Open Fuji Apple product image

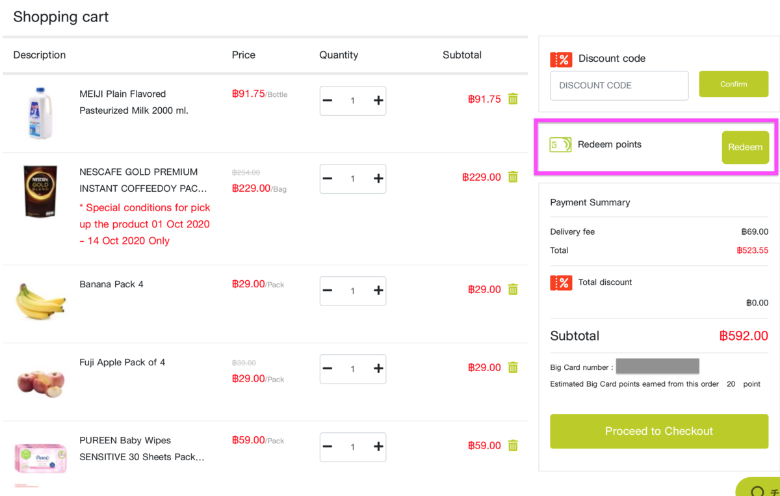tap(40, 382)
